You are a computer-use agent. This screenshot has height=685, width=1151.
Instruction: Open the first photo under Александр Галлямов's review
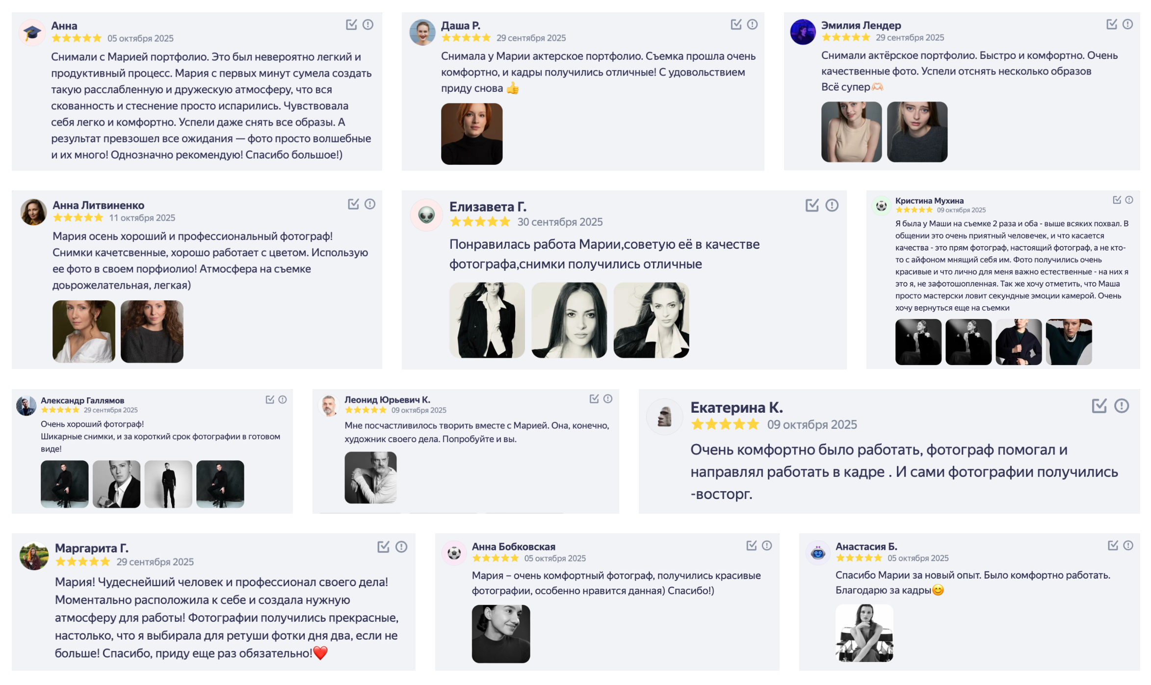65,484
